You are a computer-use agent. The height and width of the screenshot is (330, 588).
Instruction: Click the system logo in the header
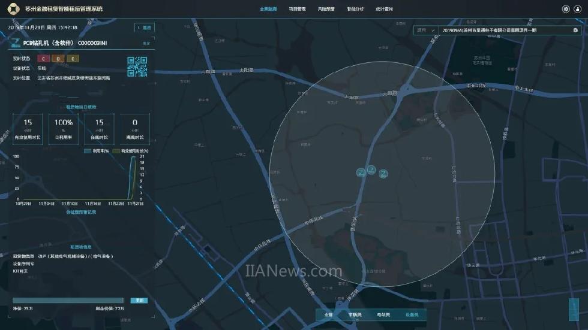click(x=13, y=9)
